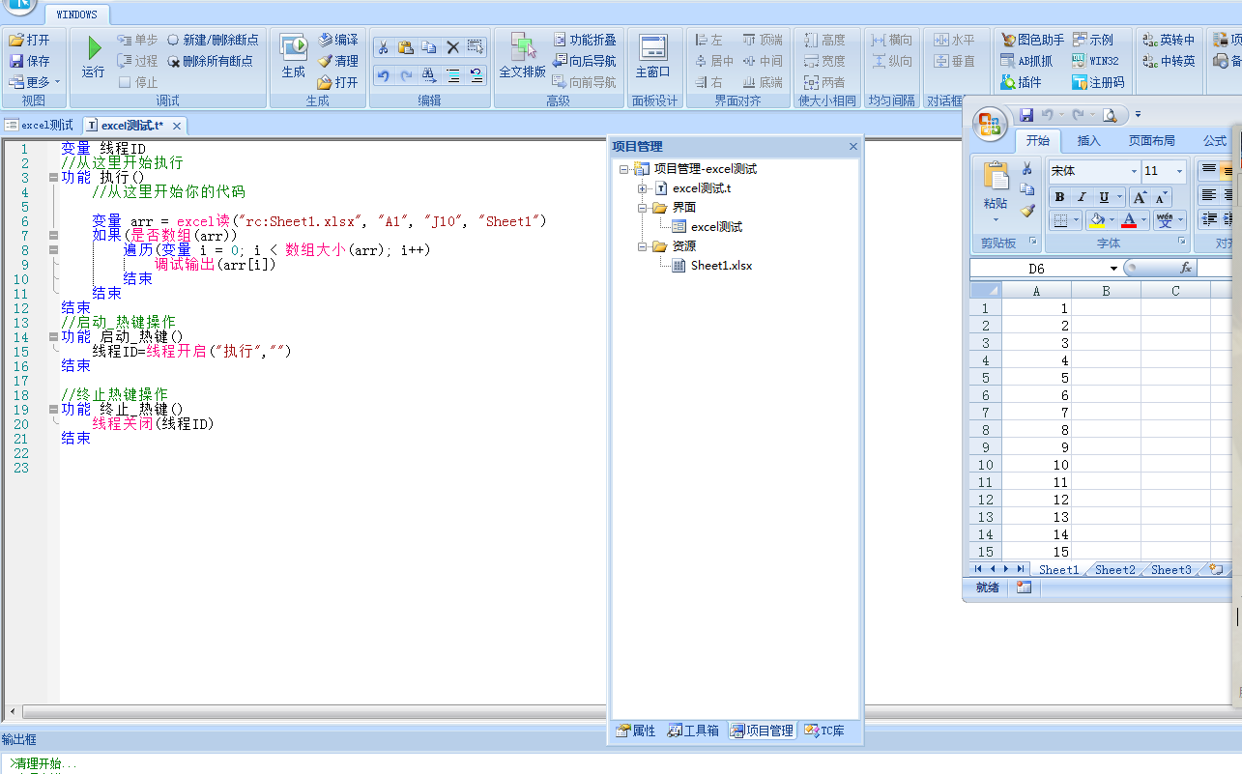Open the 更多 dropdown in 视图 group

coord(36,82)
